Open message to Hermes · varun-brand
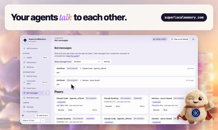 pyautogui.click(x=125, y=82)
